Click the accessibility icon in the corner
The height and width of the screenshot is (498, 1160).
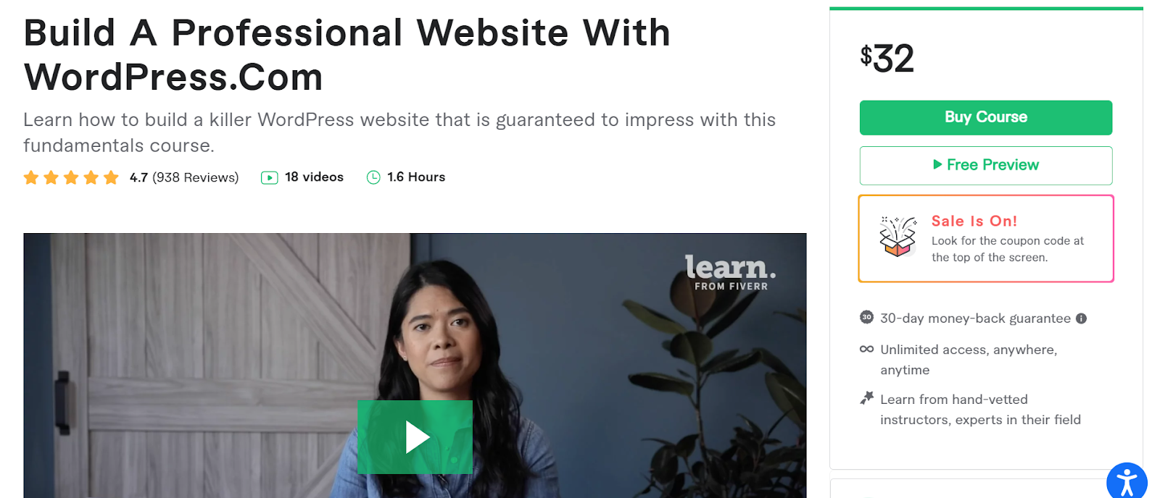coord(1127,482)
